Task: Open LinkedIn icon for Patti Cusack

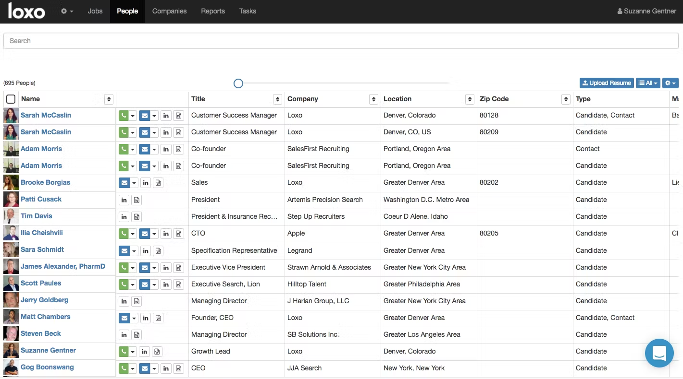Action: point(124,200)
